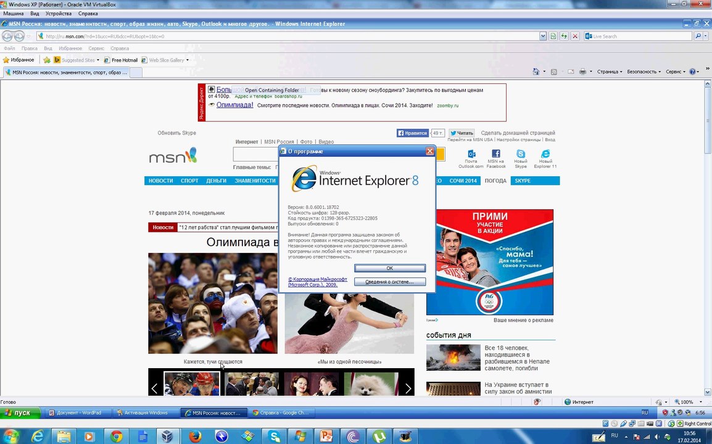This screenshot has width=712, height=444.
Task: Stop page loading with red X icon
Action: click(x=575, y=36)
